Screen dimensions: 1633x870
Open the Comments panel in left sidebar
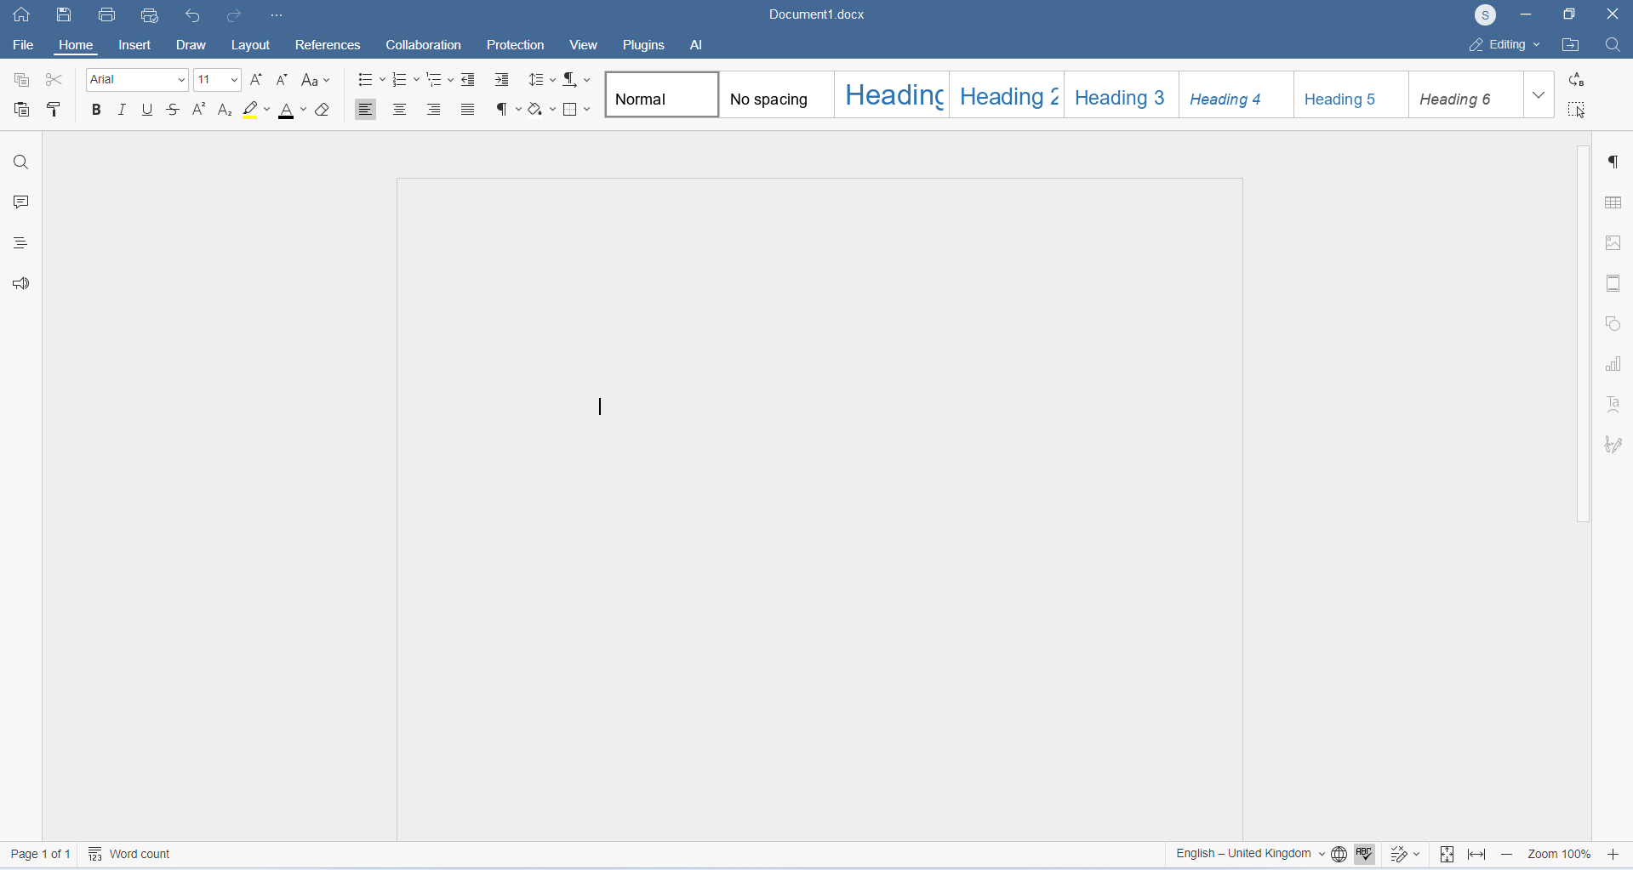(x=21, y=202)
